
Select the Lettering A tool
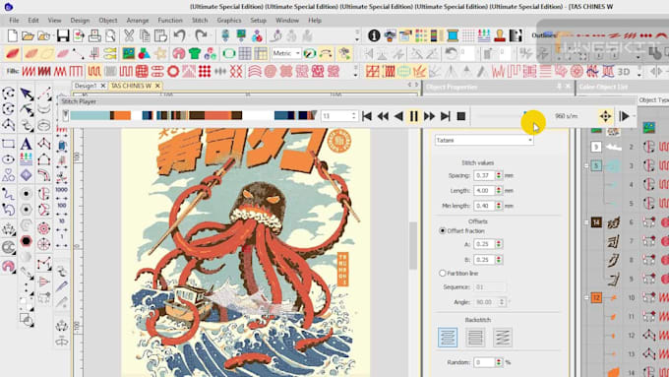[26, 144]
